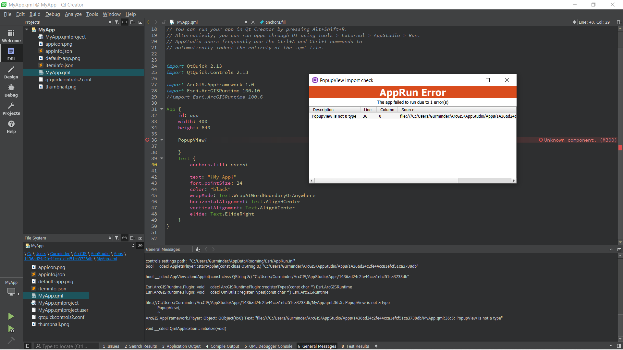Image resolution: width=623 pixels, height=350 pixels.
Task: Collapse the MyApp project tree
Action: 27,29
